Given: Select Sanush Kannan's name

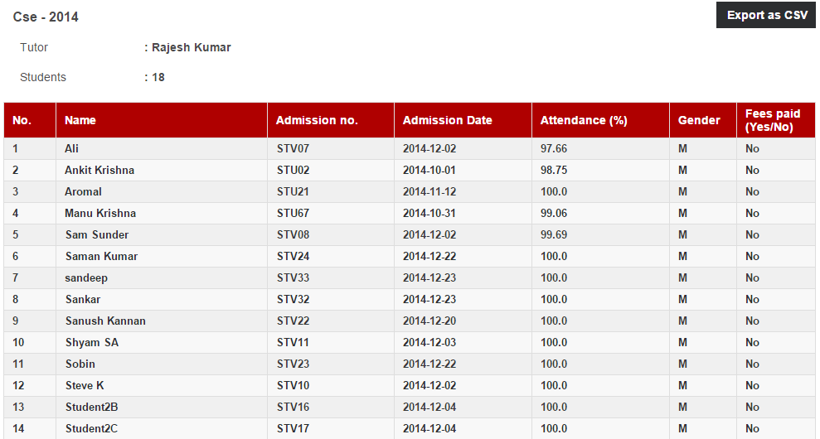Looking at the screenshot, I should [x=105, y=321].
